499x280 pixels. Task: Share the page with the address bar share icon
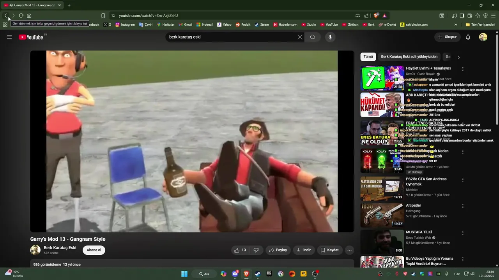[x=366, y=16]
